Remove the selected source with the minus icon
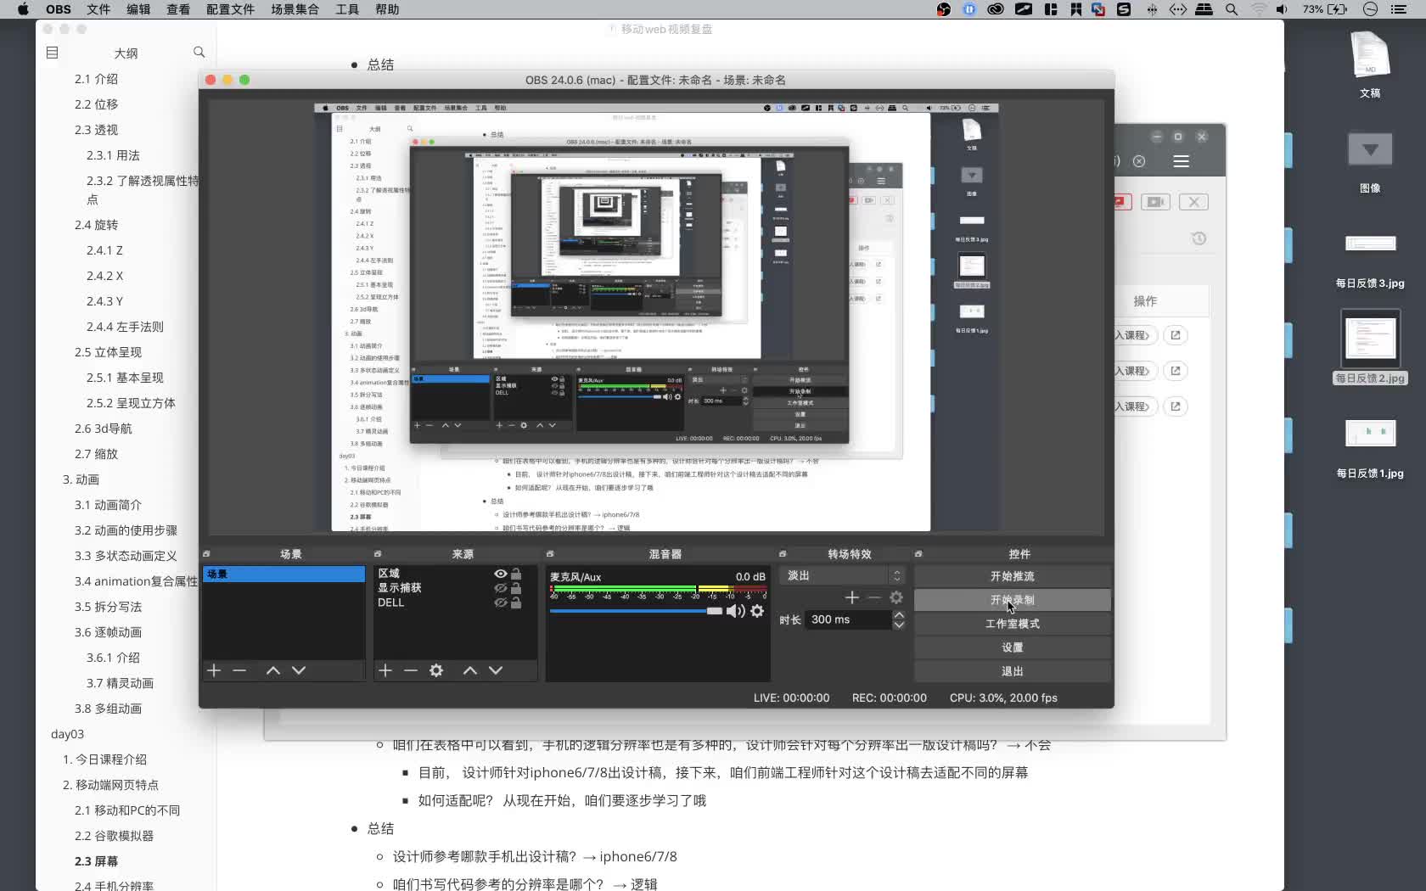Image resolution: width=1426 pixels, height=891 pixels. click(x=411, y=670)
